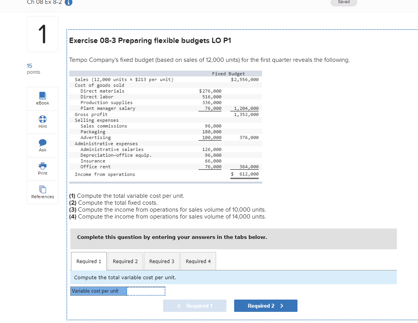Click the Packaging 180,000 amount

[211, 132]
